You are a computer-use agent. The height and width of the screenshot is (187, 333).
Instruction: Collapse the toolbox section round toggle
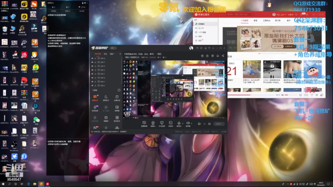coord(119,90)
